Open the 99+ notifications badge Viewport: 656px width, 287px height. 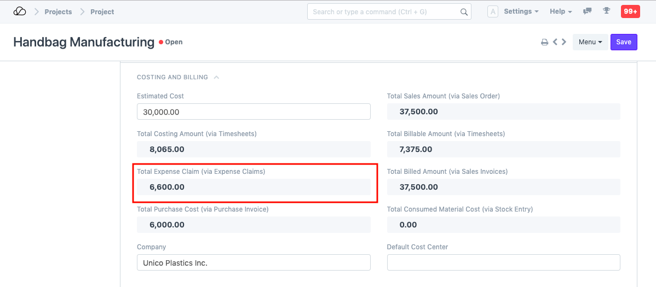click(630, 11)
